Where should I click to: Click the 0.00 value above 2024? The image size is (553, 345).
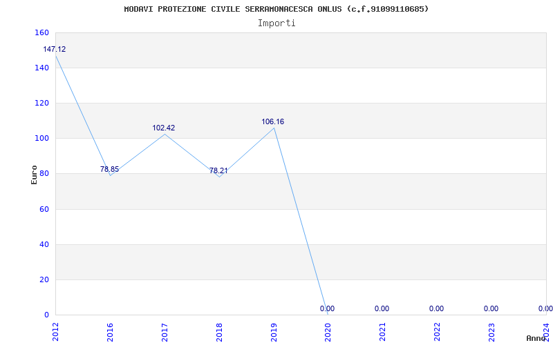tap(545, 308)
